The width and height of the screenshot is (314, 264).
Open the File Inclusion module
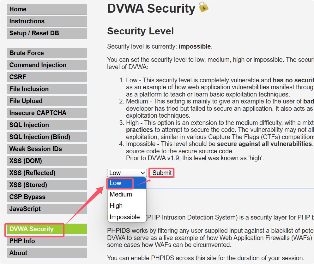[x=47, y=89]
